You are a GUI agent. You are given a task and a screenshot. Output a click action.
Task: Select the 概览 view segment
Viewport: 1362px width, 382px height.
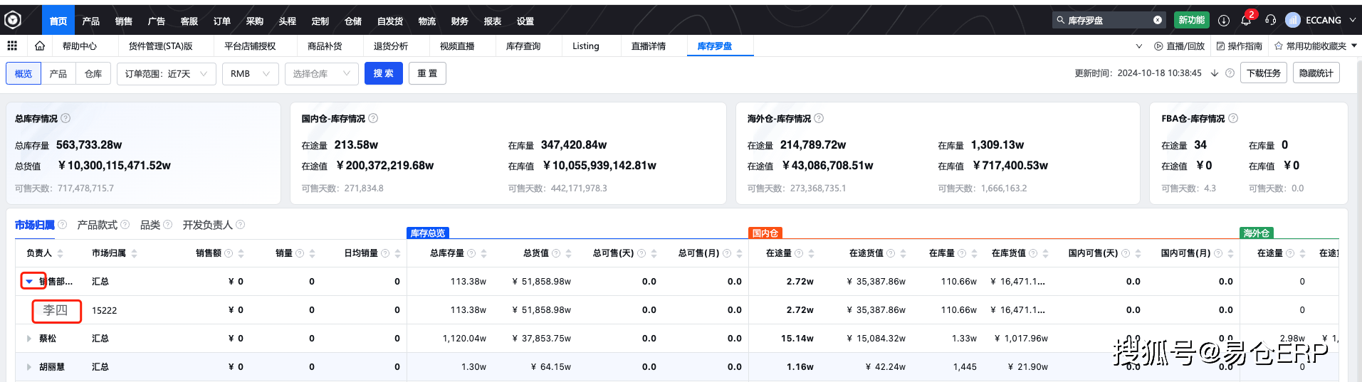(23, 74)
